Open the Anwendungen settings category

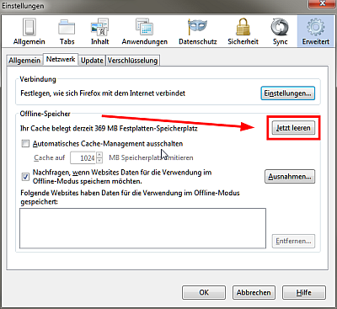[144, 31]
